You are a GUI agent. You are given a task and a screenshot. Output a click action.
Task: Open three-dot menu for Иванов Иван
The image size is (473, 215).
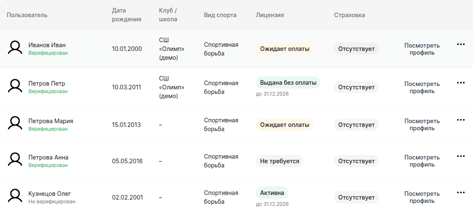pos(460,44)
